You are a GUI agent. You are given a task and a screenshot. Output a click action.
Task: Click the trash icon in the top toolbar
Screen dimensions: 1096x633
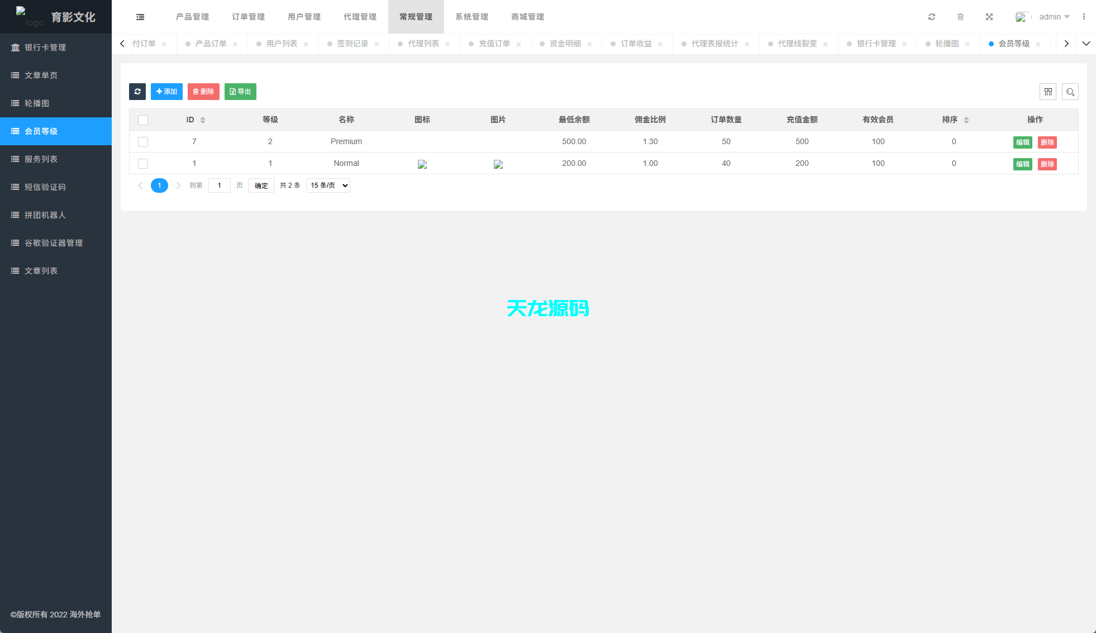tap(961, 17)
